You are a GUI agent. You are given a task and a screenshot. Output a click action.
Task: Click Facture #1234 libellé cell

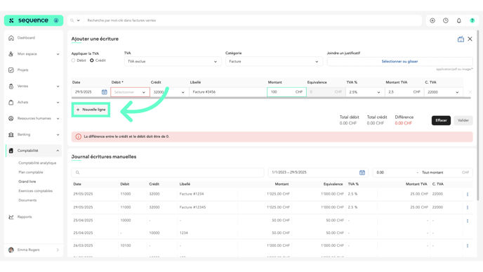point(192,194)
